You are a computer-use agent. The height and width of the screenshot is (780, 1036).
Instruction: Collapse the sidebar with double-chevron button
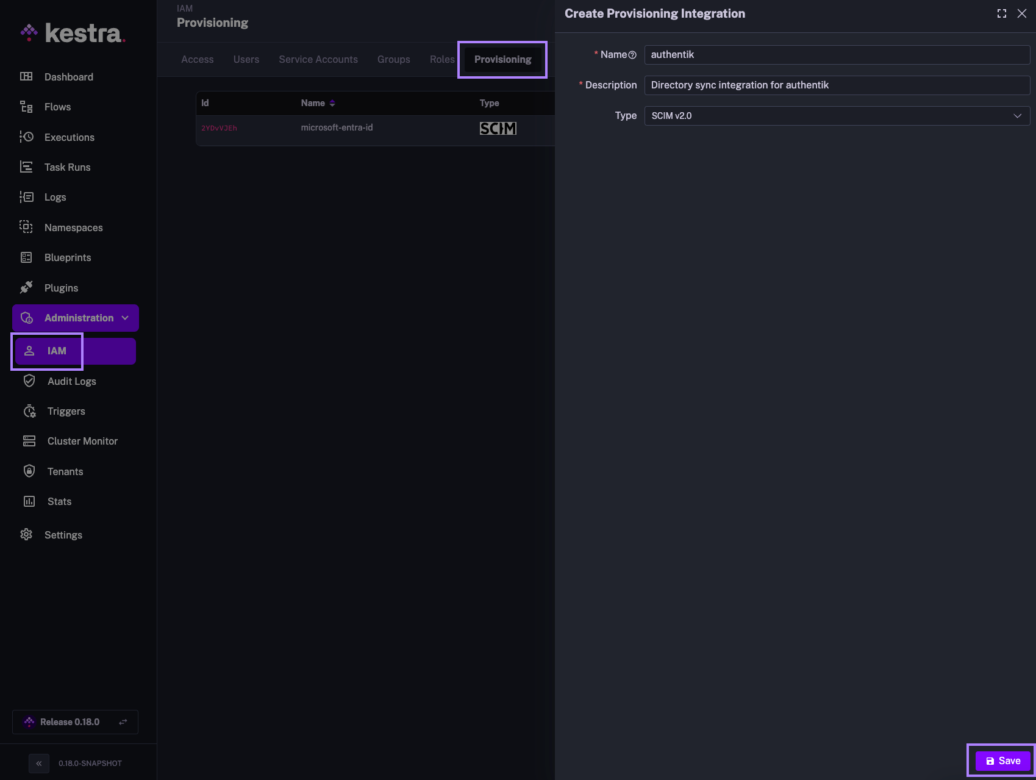pos(39,763)
